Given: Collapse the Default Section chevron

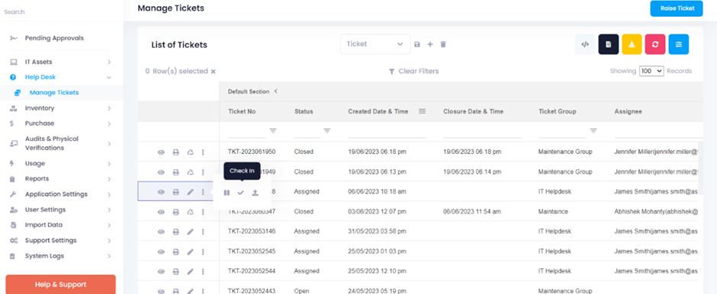Looking at the screenshot, I should click(x=275, y=91).
